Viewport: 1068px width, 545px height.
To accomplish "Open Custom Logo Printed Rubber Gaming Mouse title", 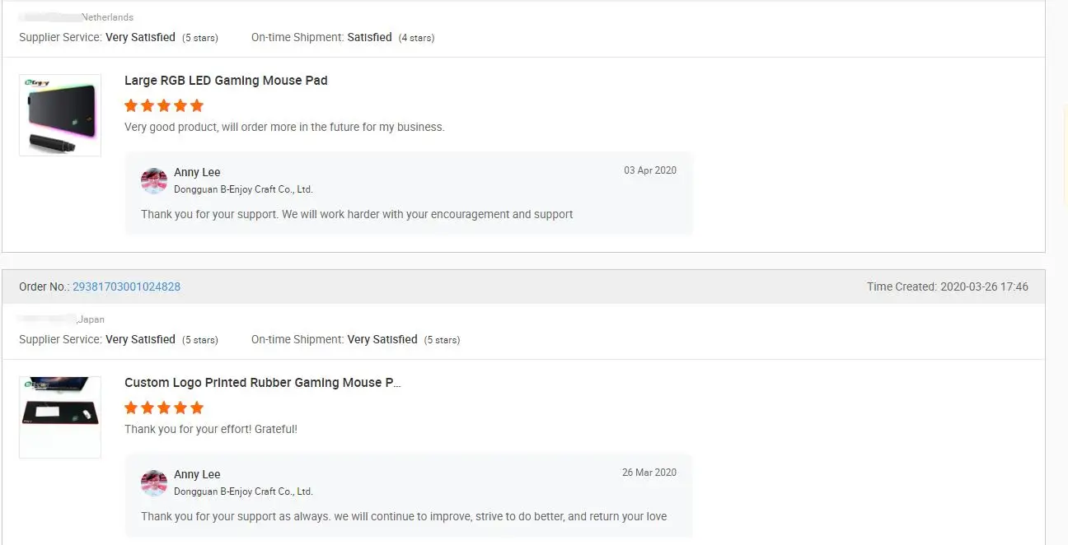I will 263,383.
